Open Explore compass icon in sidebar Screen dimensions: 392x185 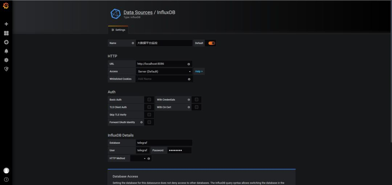(x=6, y=42)
